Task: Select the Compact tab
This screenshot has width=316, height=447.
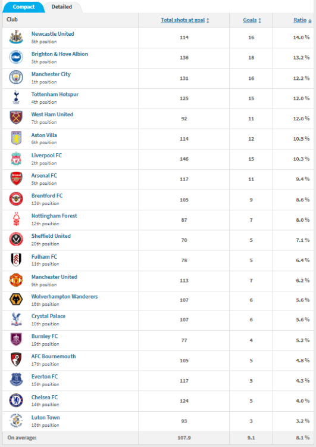Action: point(24,7)
